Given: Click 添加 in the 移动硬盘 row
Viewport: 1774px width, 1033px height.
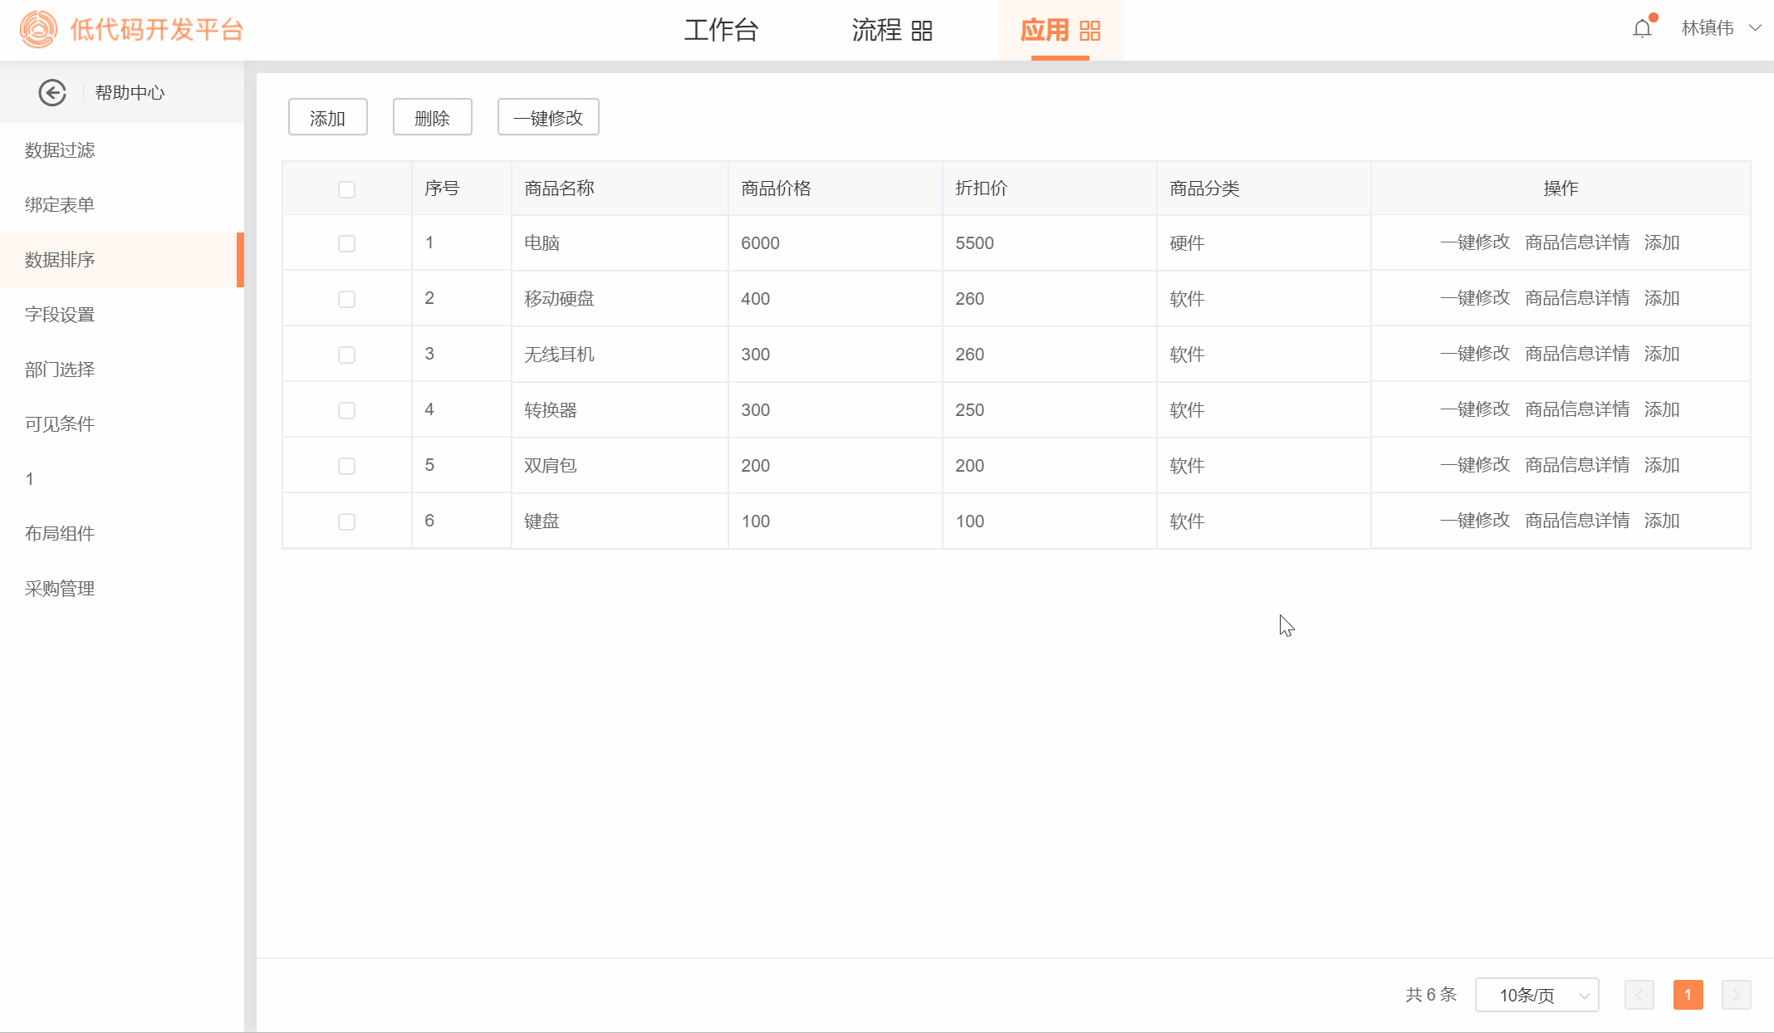Looking at the screenshot, I should click(1662, 298).
